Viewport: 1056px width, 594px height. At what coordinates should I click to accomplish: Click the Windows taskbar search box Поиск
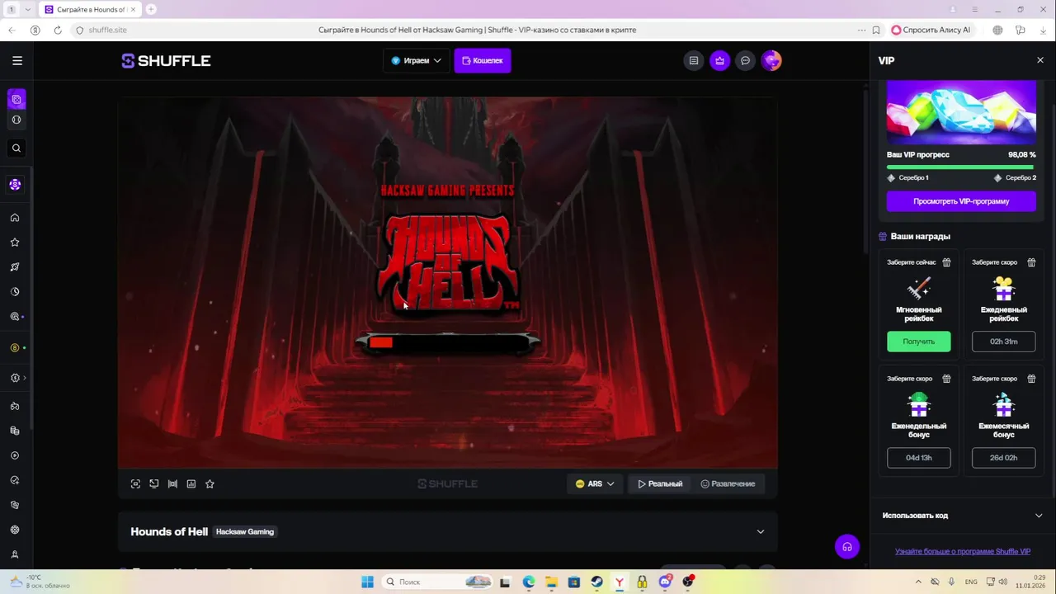point(438,582)
